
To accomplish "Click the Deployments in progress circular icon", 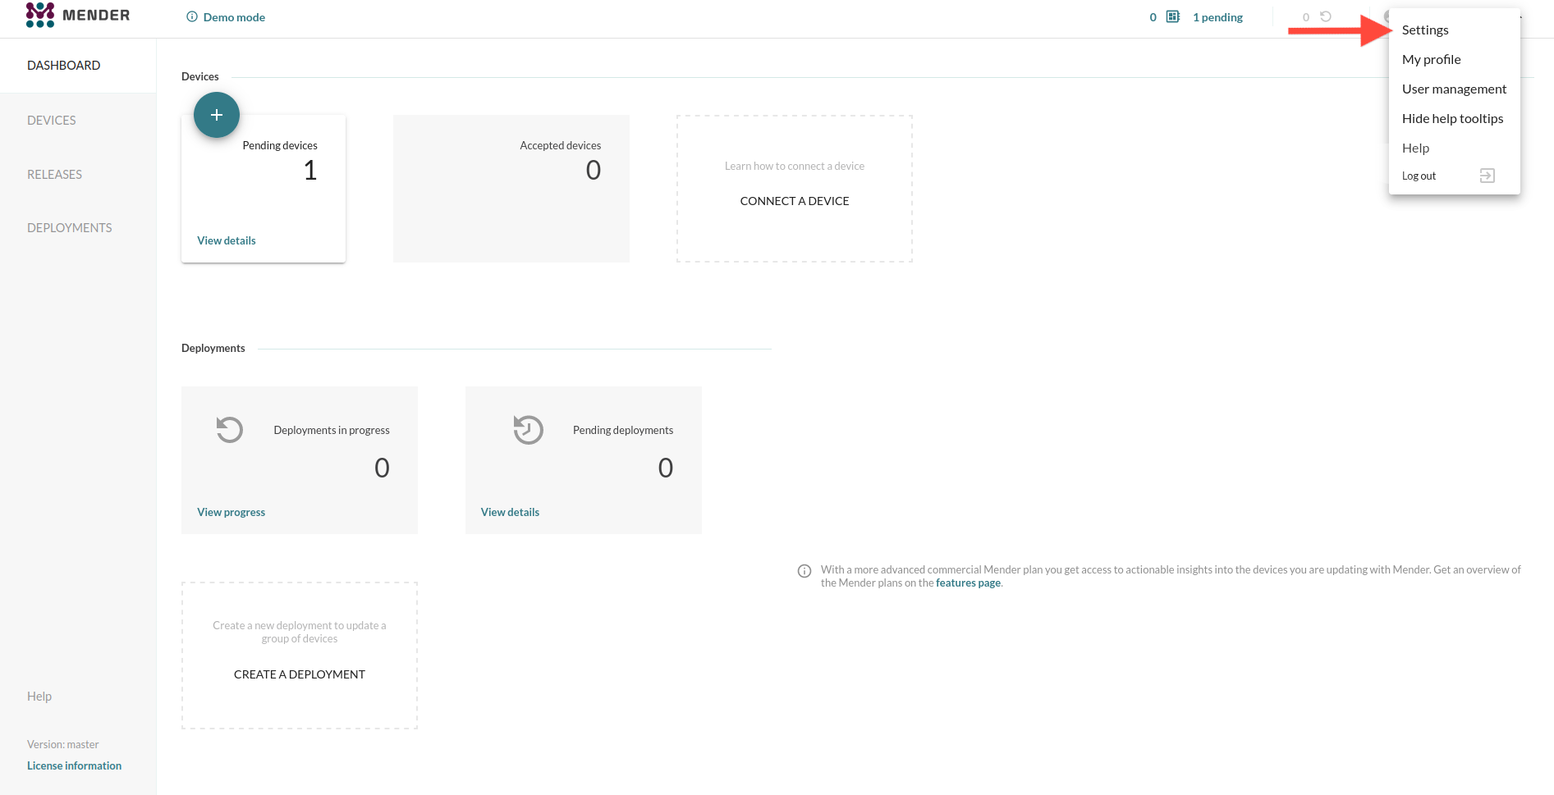I will pos(230,430).
